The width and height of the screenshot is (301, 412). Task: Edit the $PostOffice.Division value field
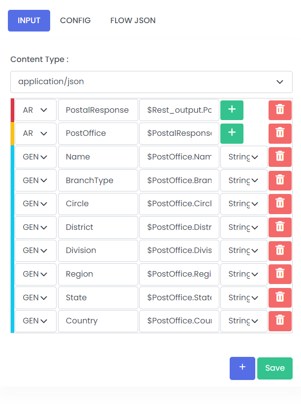point(179,251)
